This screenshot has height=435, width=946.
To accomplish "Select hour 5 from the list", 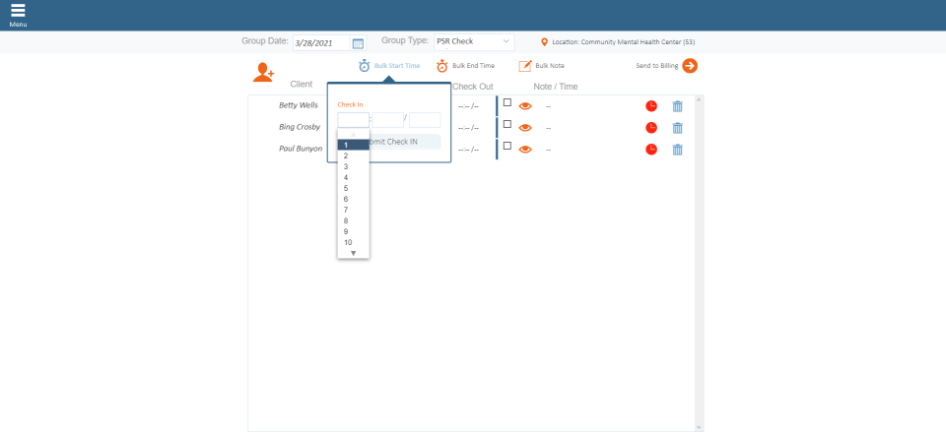I will 346,188.
